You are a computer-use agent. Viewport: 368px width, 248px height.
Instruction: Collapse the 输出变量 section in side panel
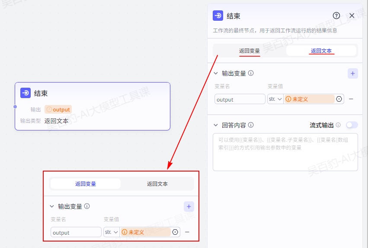tap(216, 73)
